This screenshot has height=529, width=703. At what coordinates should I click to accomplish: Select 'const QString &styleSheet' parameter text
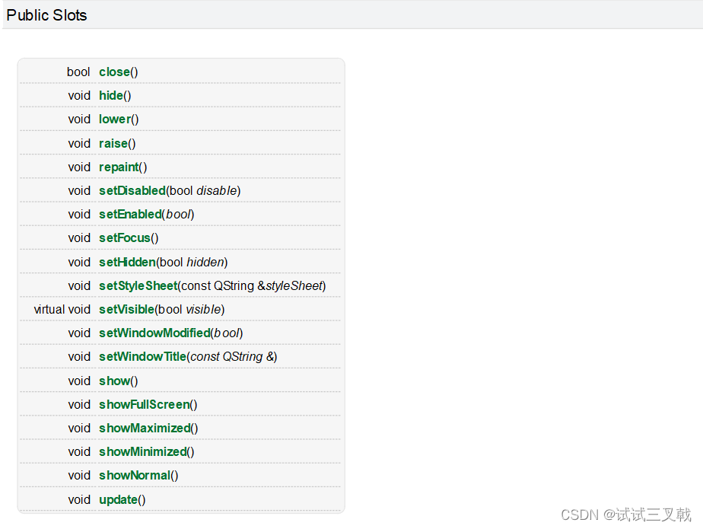click(252, 286)
